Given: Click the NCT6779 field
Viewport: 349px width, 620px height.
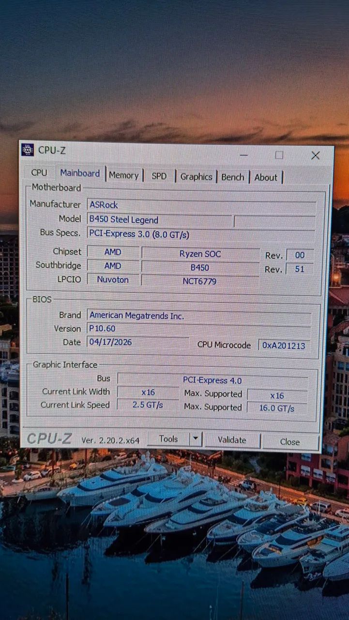Looking at the screenshot, I should [199, 281].
